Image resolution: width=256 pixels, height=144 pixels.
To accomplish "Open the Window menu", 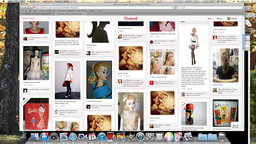I will click(58, 1).
